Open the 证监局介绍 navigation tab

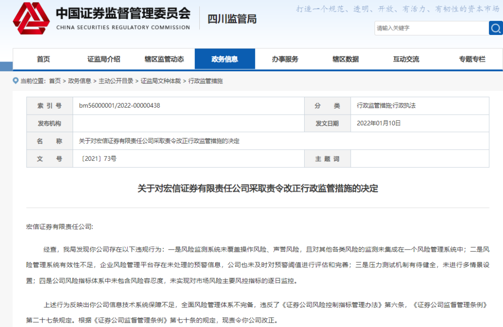[x=104, y=59]
